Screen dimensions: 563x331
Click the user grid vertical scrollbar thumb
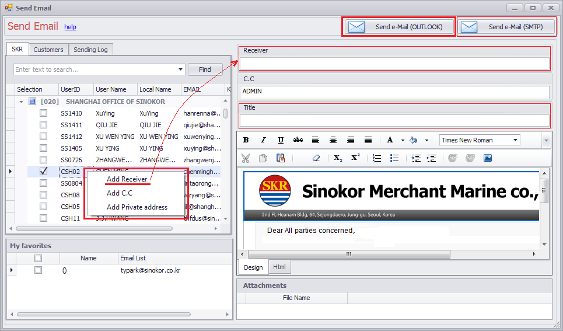pos(225,113)
